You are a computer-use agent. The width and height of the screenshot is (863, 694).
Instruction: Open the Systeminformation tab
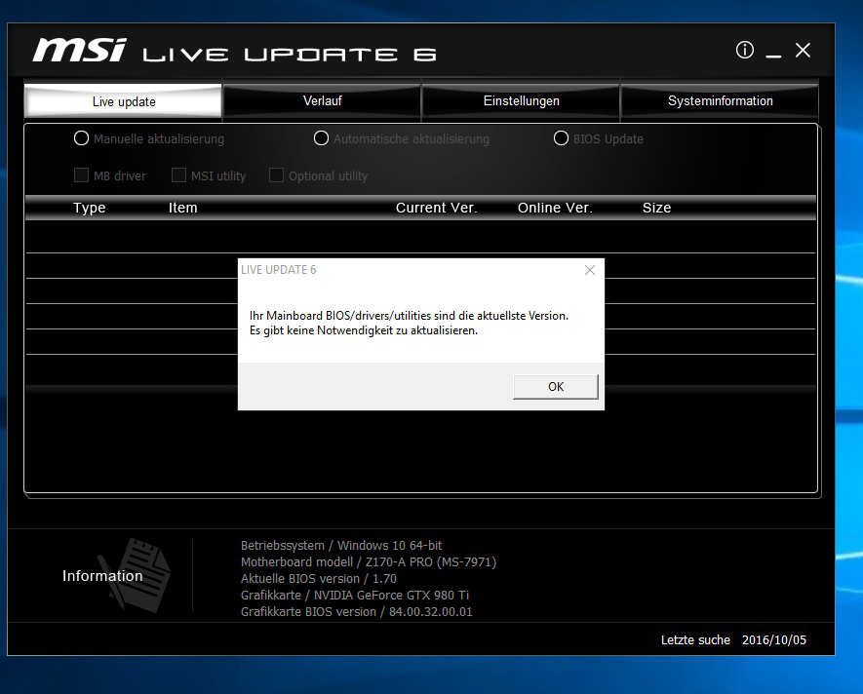point(720,101)
